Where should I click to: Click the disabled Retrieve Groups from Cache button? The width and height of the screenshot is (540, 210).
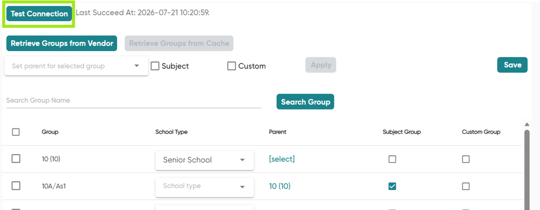click(x=179, y=43)
